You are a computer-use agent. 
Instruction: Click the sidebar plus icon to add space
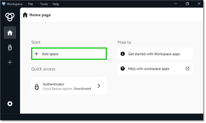coord(10,62)
